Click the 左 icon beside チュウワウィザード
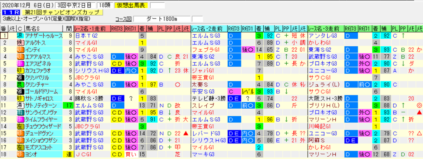 click(20, 126)
